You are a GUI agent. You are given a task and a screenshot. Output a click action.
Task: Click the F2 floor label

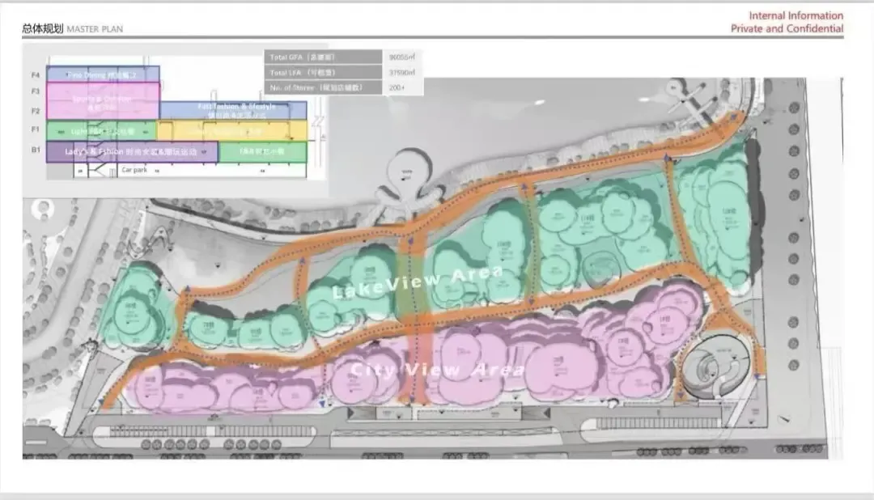pyautogui.click(x=36, y=111)
